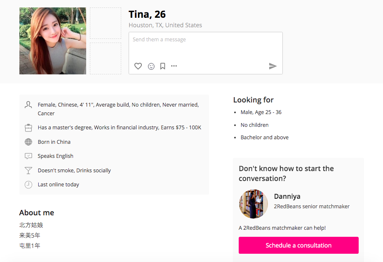The height and width of the screenshot is (262, 383).
Task: Select the first empty photo placeholder
Action: (106, 23)
